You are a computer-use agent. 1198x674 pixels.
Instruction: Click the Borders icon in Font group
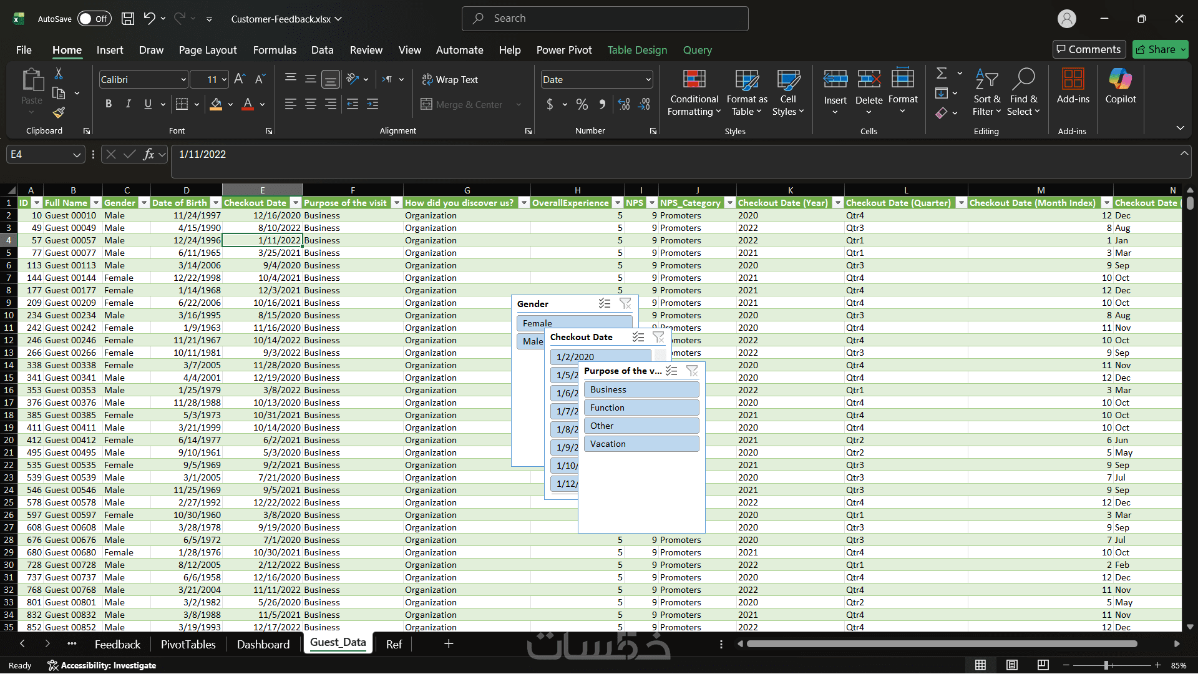point(182,104)
